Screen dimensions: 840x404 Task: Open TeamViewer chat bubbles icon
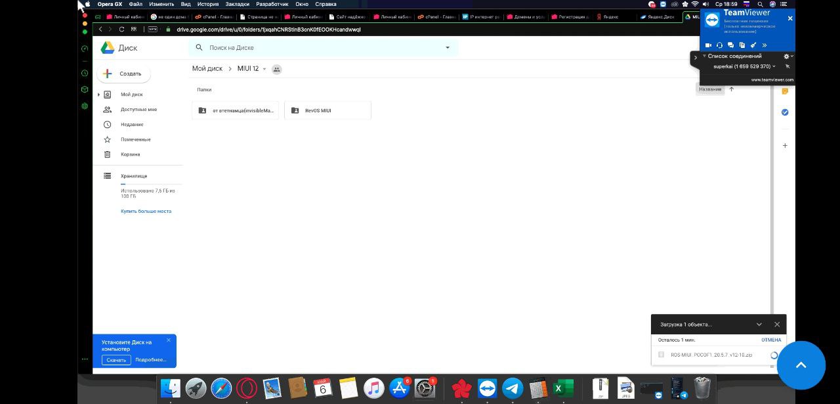click(x=731, y=45)
